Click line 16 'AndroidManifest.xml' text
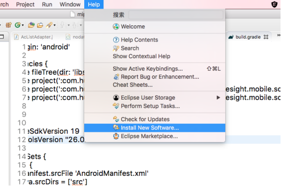Image resolution: width=281 pixels, height=186 pixels. coord(112,173)
